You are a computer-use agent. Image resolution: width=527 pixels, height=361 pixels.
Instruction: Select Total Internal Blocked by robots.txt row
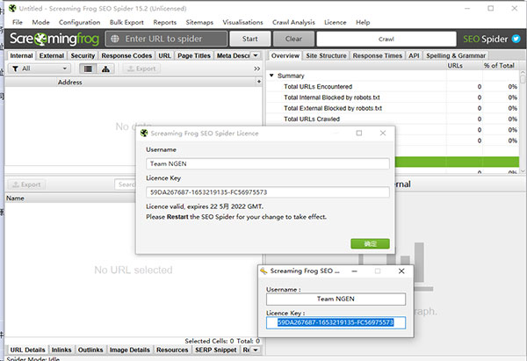tap(393, 97)
